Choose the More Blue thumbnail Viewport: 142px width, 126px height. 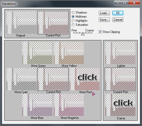pyautogui.click(x=37, y=105)
